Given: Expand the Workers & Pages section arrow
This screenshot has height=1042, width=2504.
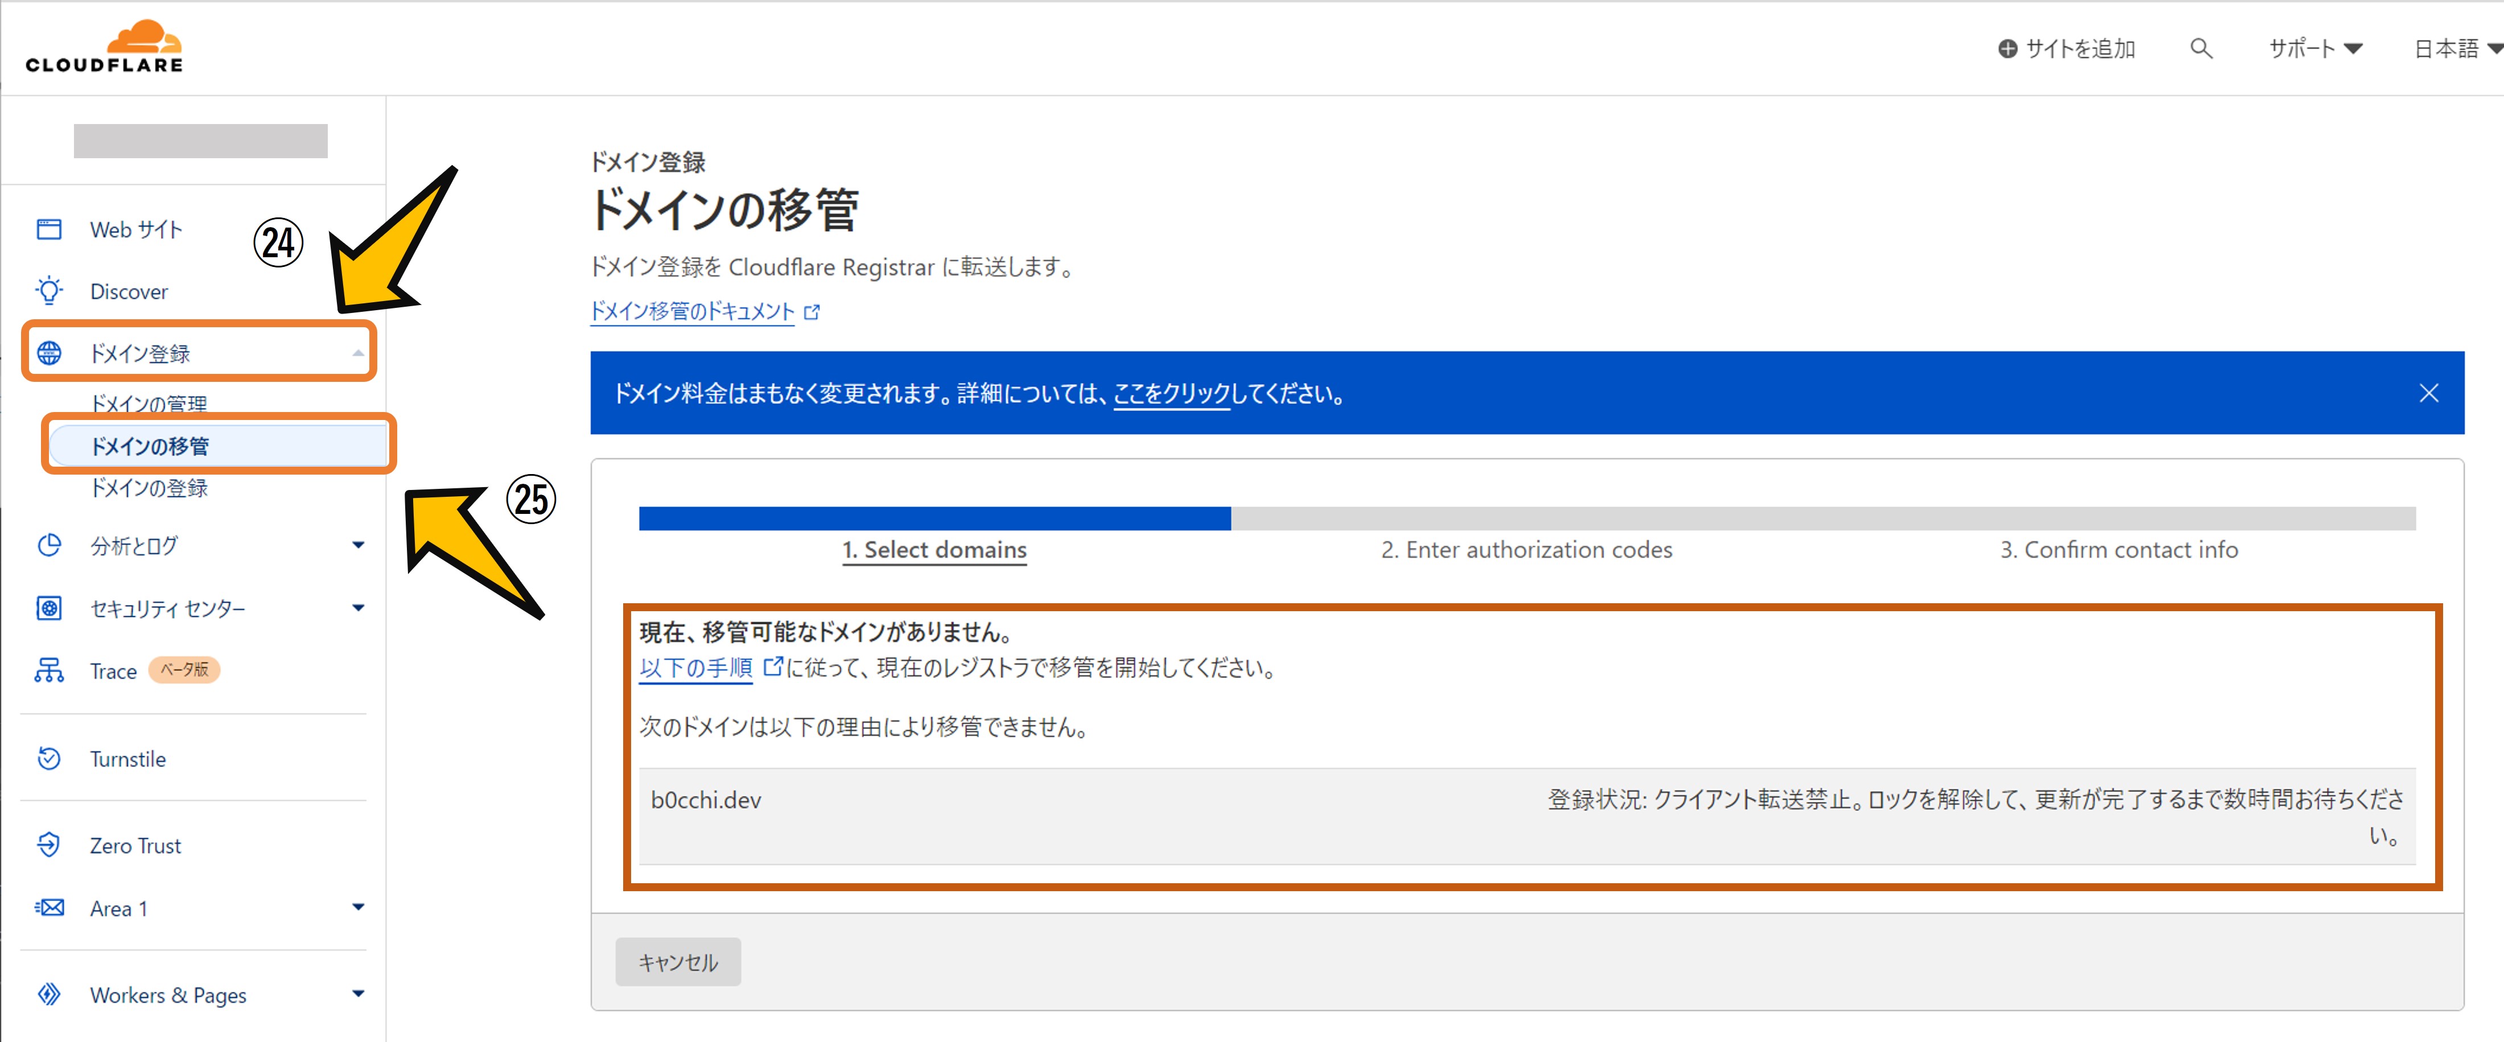Looking at the screenshot, I should tap(358, 994).
